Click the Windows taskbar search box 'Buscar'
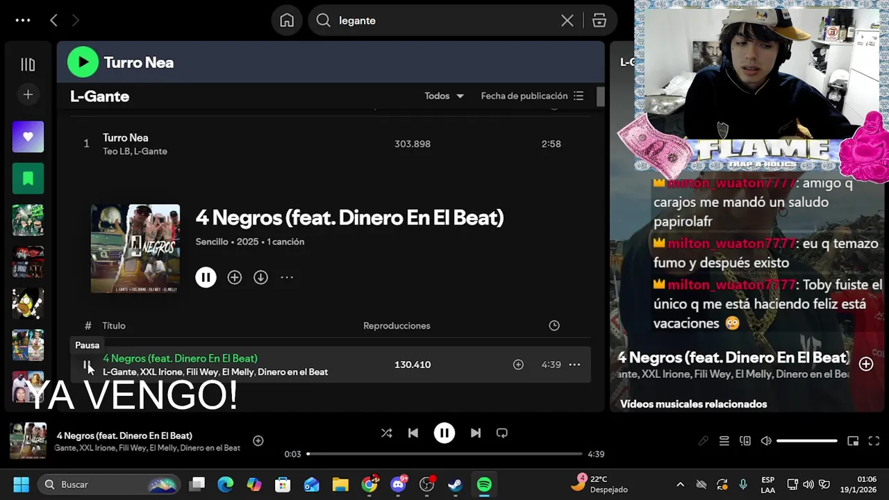This screenshot has width=889, height=500. pyautogui.click(x=108, y=484)
